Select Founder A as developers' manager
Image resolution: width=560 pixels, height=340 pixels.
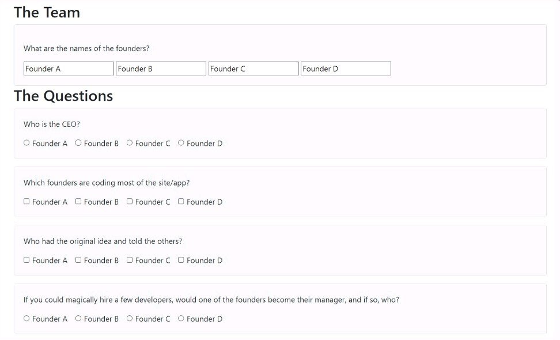click(27, 318)
